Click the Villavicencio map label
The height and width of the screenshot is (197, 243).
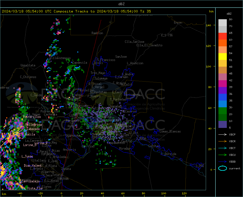pyautogui.click(x=60, y=58)
